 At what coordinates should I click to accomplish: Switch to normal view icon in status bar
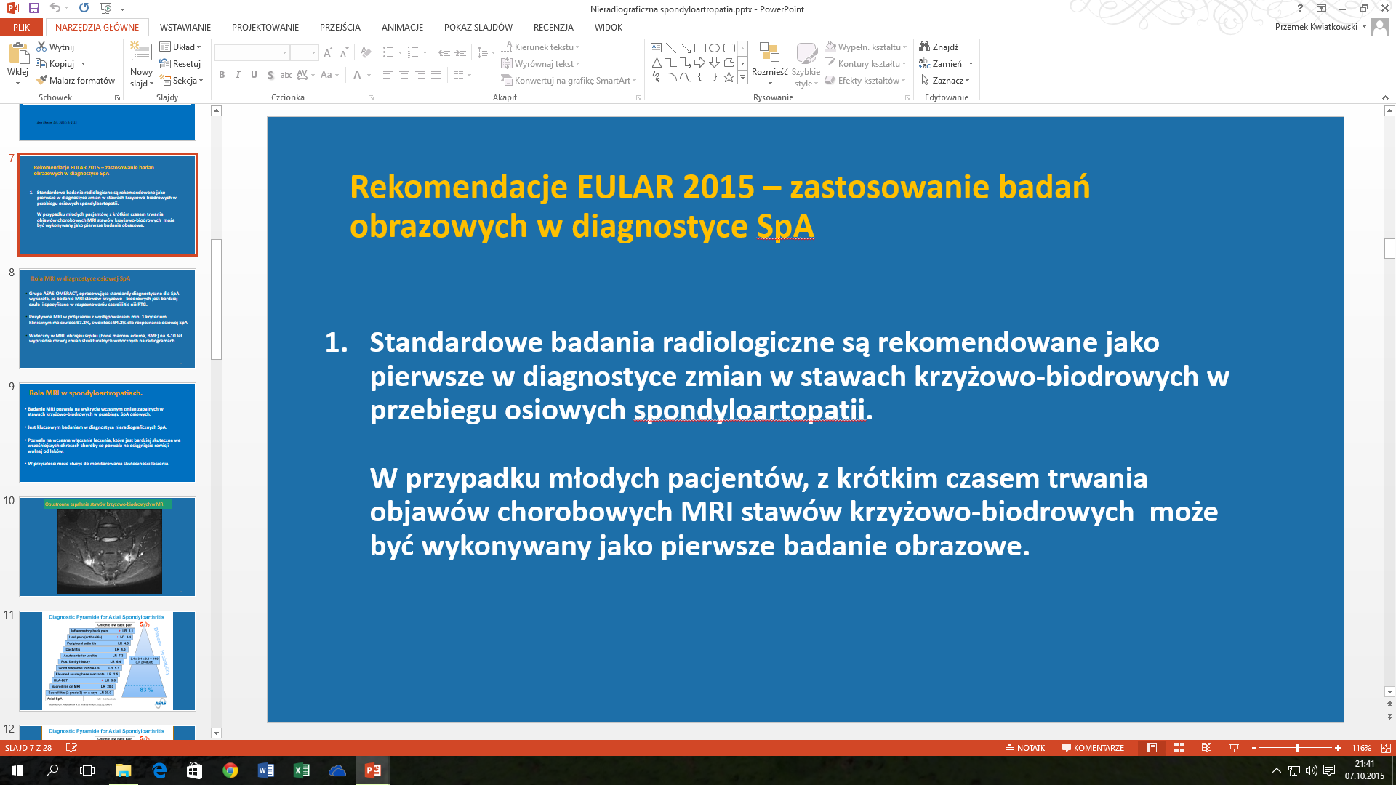pos(1152,748)
